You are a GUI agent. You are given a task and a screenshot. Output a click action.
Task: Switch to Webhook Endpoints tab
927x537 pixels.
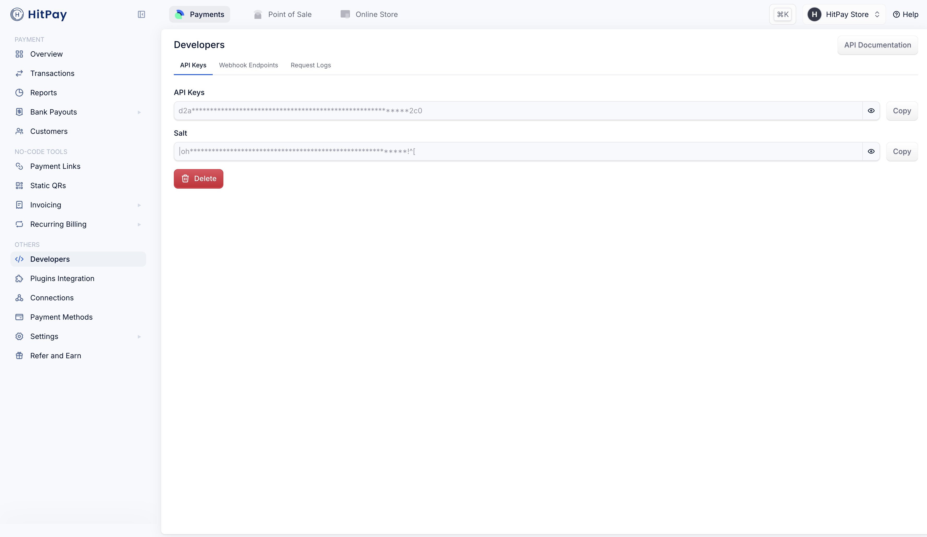click(248, 65)
